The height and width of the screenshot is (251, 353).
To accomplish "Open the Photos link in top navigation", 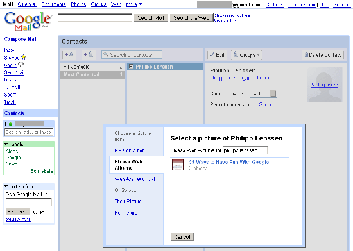I will (78, 4).
